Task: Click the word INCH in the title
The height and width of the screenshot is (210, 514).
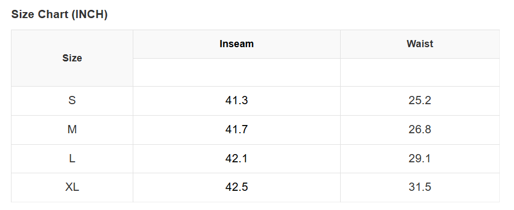Action: click(x=89, y=14)
